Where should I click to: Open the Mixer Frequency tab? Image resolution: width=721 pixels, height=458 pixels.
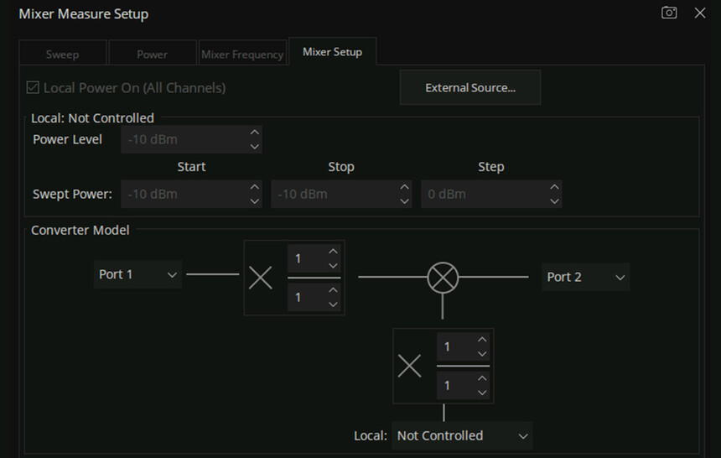pos(241,55)
